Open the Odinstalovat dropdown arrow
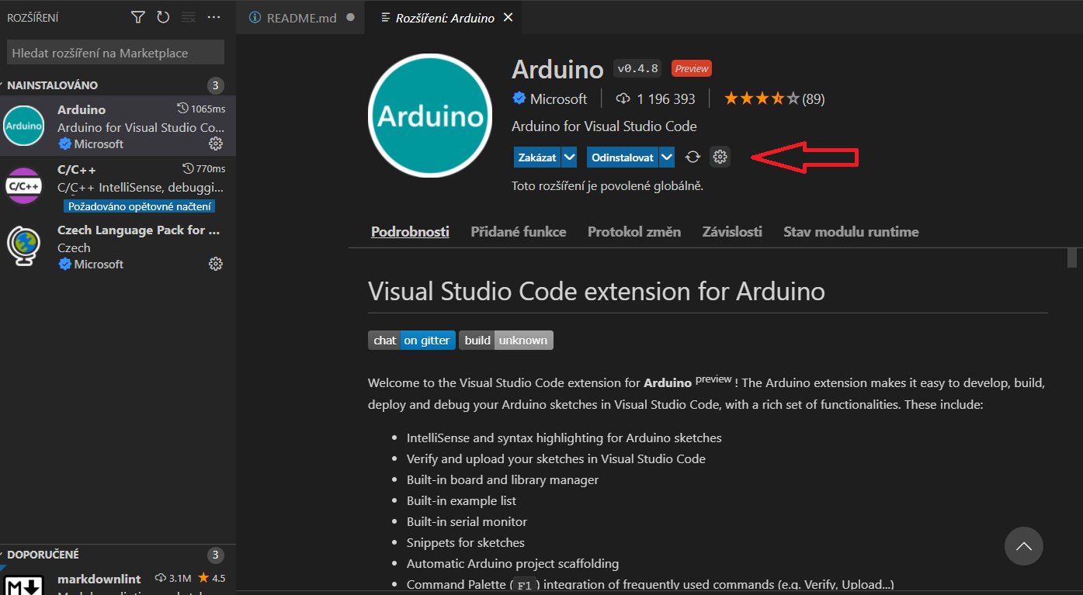The image size is (1083, 595). [x=667, y=157]
